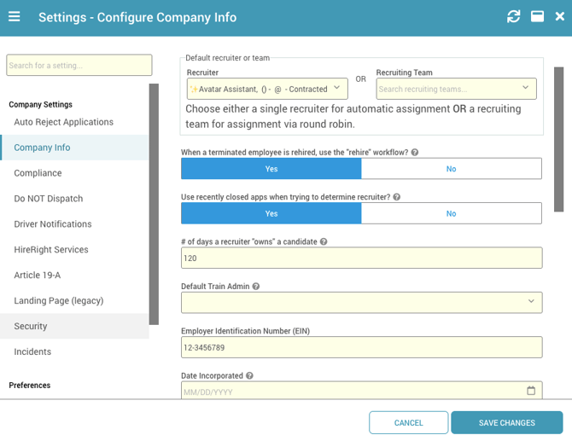572x441 pixels.
Task: Click help icon beside Date Incorporated
Action: pyautogui.click(x=249, y=375)
